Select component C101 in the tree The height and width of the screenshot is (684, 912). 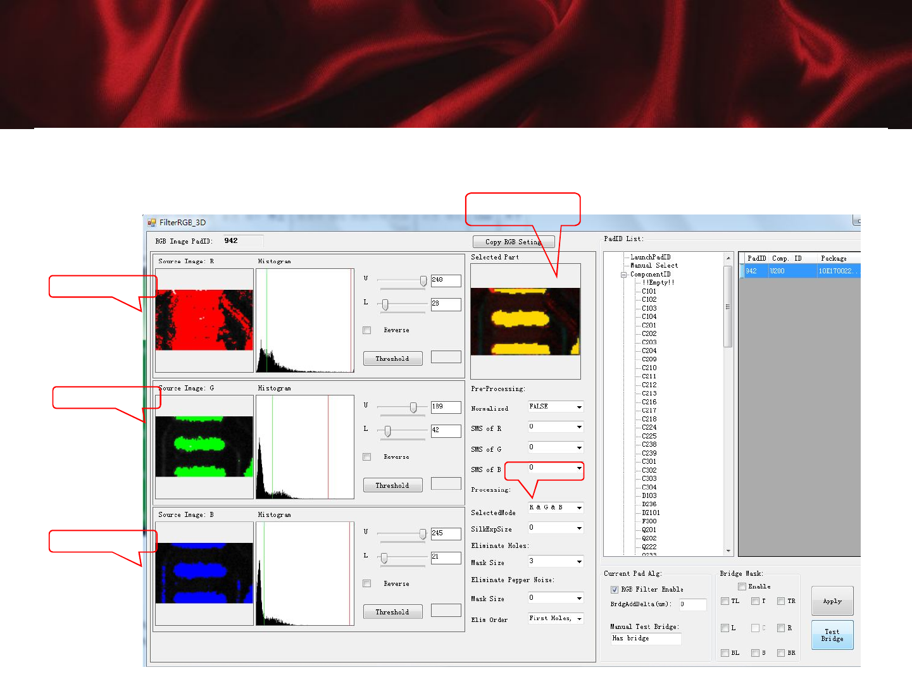click(649, 292)
